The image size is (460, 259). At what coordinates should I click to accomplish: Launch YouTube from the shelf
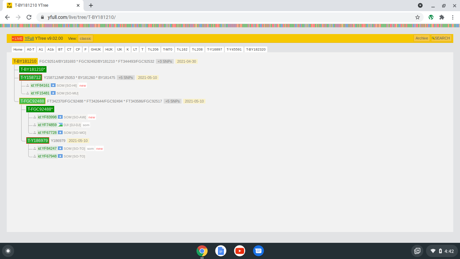pyautogui.click(x=240, y=251)
